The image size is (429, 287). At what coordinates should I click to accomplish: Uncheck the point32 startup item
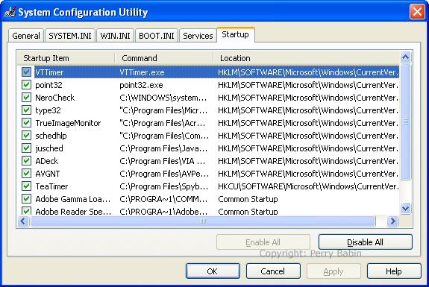click(26, 85)
